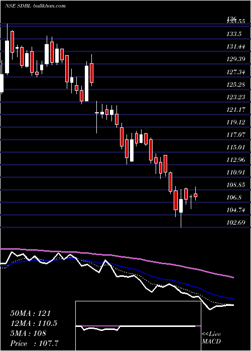Open the boxed MACD inset chart

138,326
